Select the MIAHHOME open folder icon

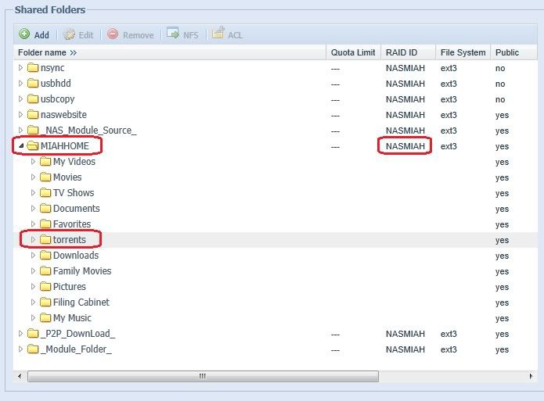pos(33,145)
